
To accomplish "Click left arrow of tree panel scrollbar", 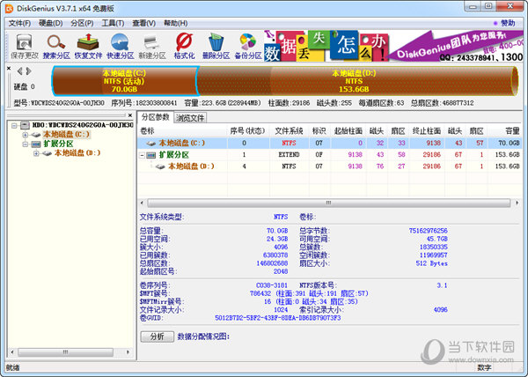I will pos(12,352).
